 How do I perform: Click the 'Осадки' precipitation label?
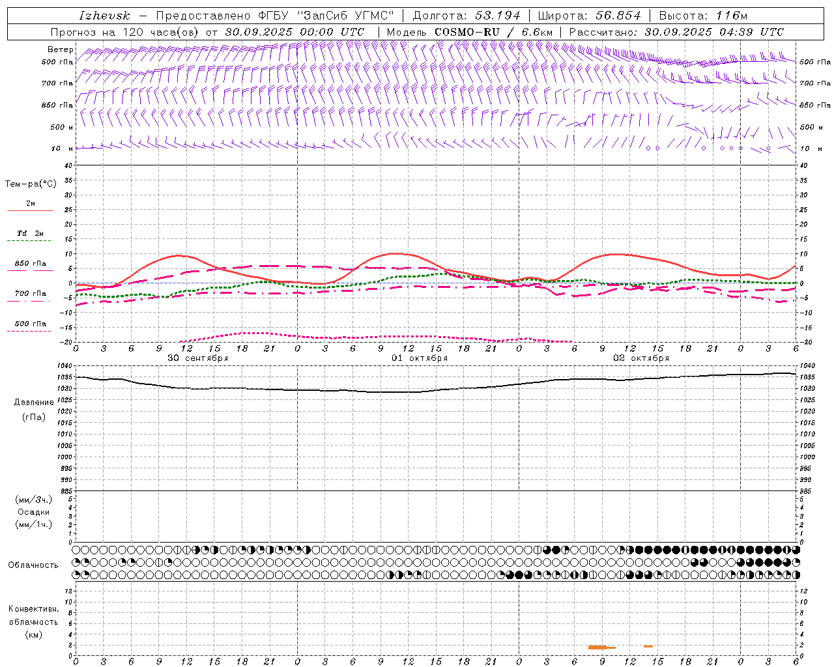tap(33, 512)
